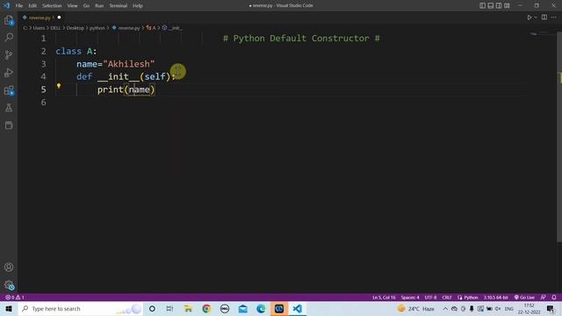The width and height of the screenshot is (562, 316).
Task: Open Microsoft Edge from taskbar
Action: pos(261,308)
